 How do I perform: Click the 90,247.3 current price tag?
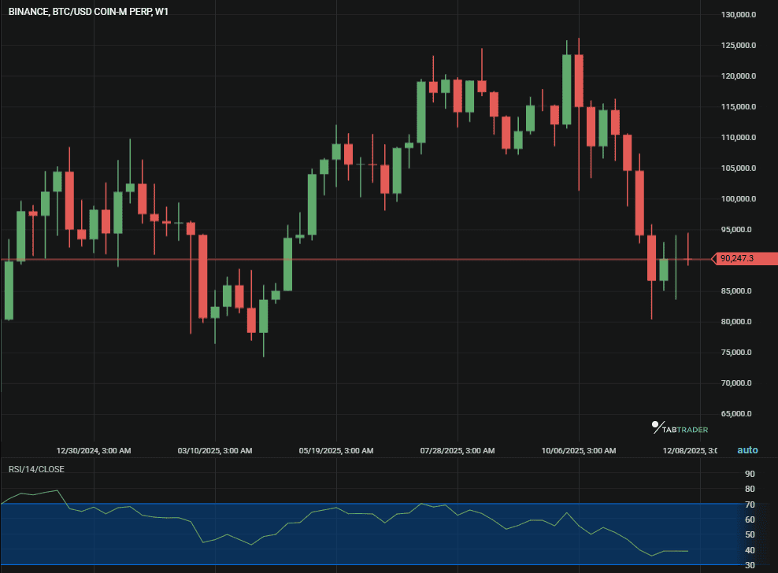(745, 258)
